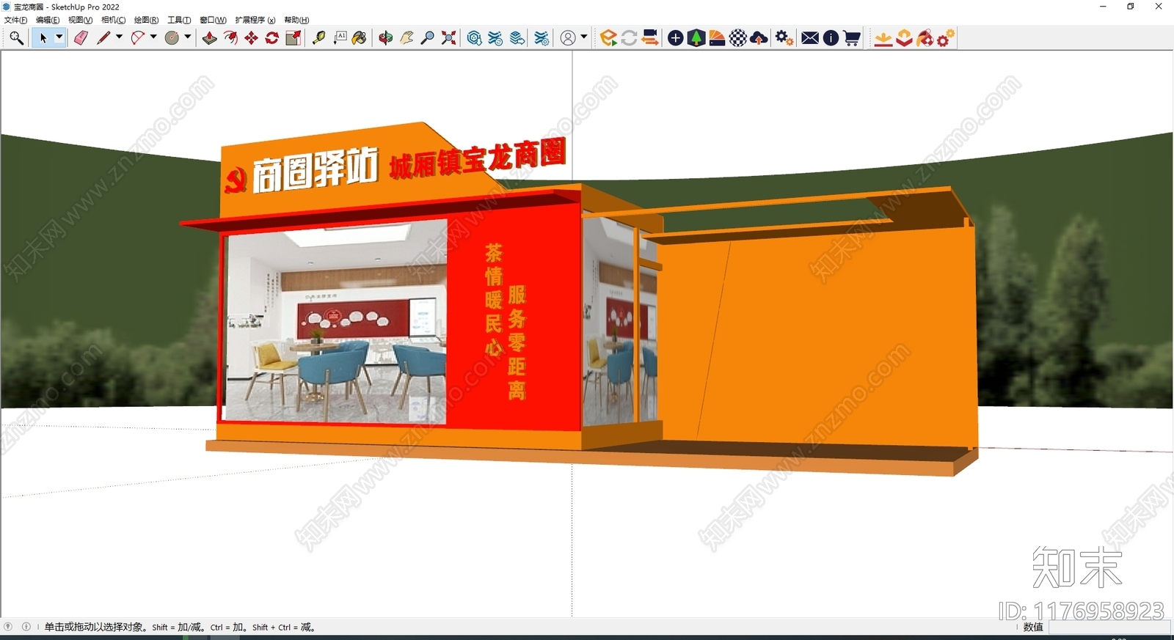The width and height of the screenshot is (1174, 640).
Task: Open the Enscape asset library tree icon
Action: coord(696,38)
